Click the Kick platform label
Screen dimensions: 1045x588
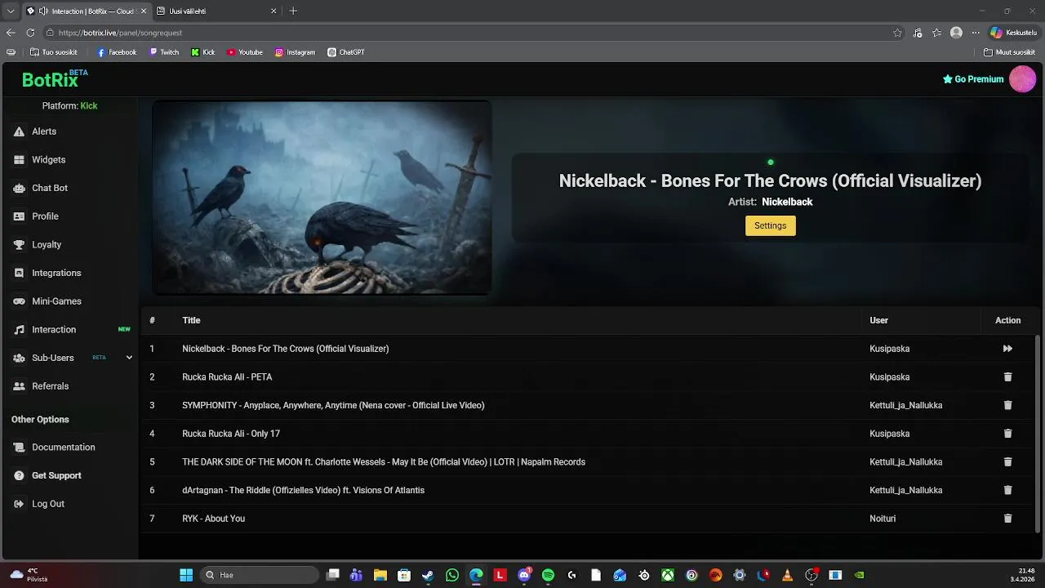click(x=89, y=106)
